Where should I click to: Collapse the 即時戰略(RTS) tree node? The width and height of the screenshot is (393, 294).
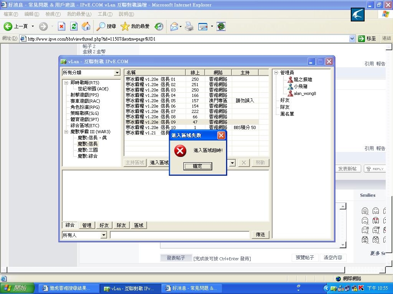point(66,83)
